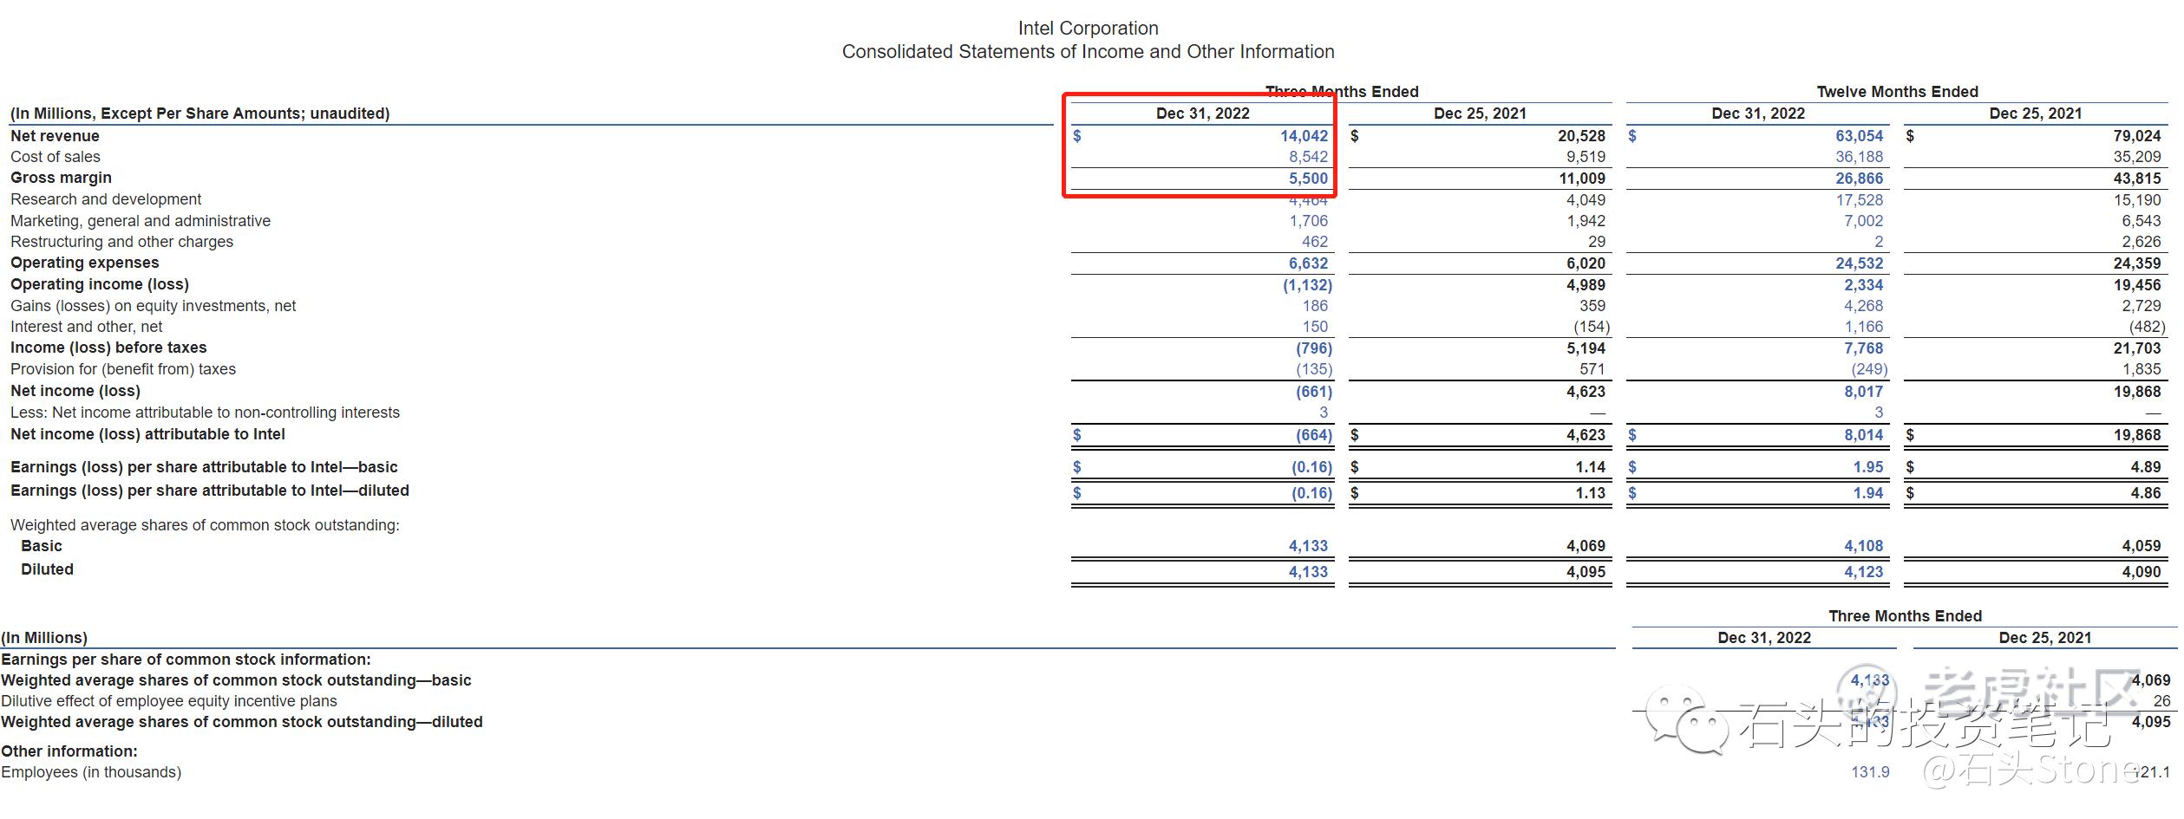Select the "Interest and other, net" label

pyautogui.click(x=87, y=327)
